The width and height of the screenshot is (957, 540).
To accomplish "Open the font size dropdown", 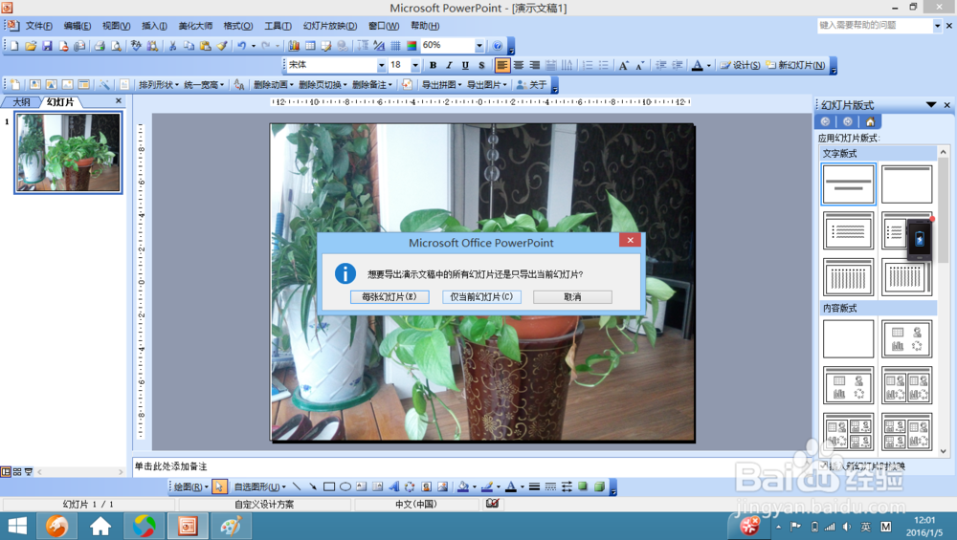I will tap(415, 65).
